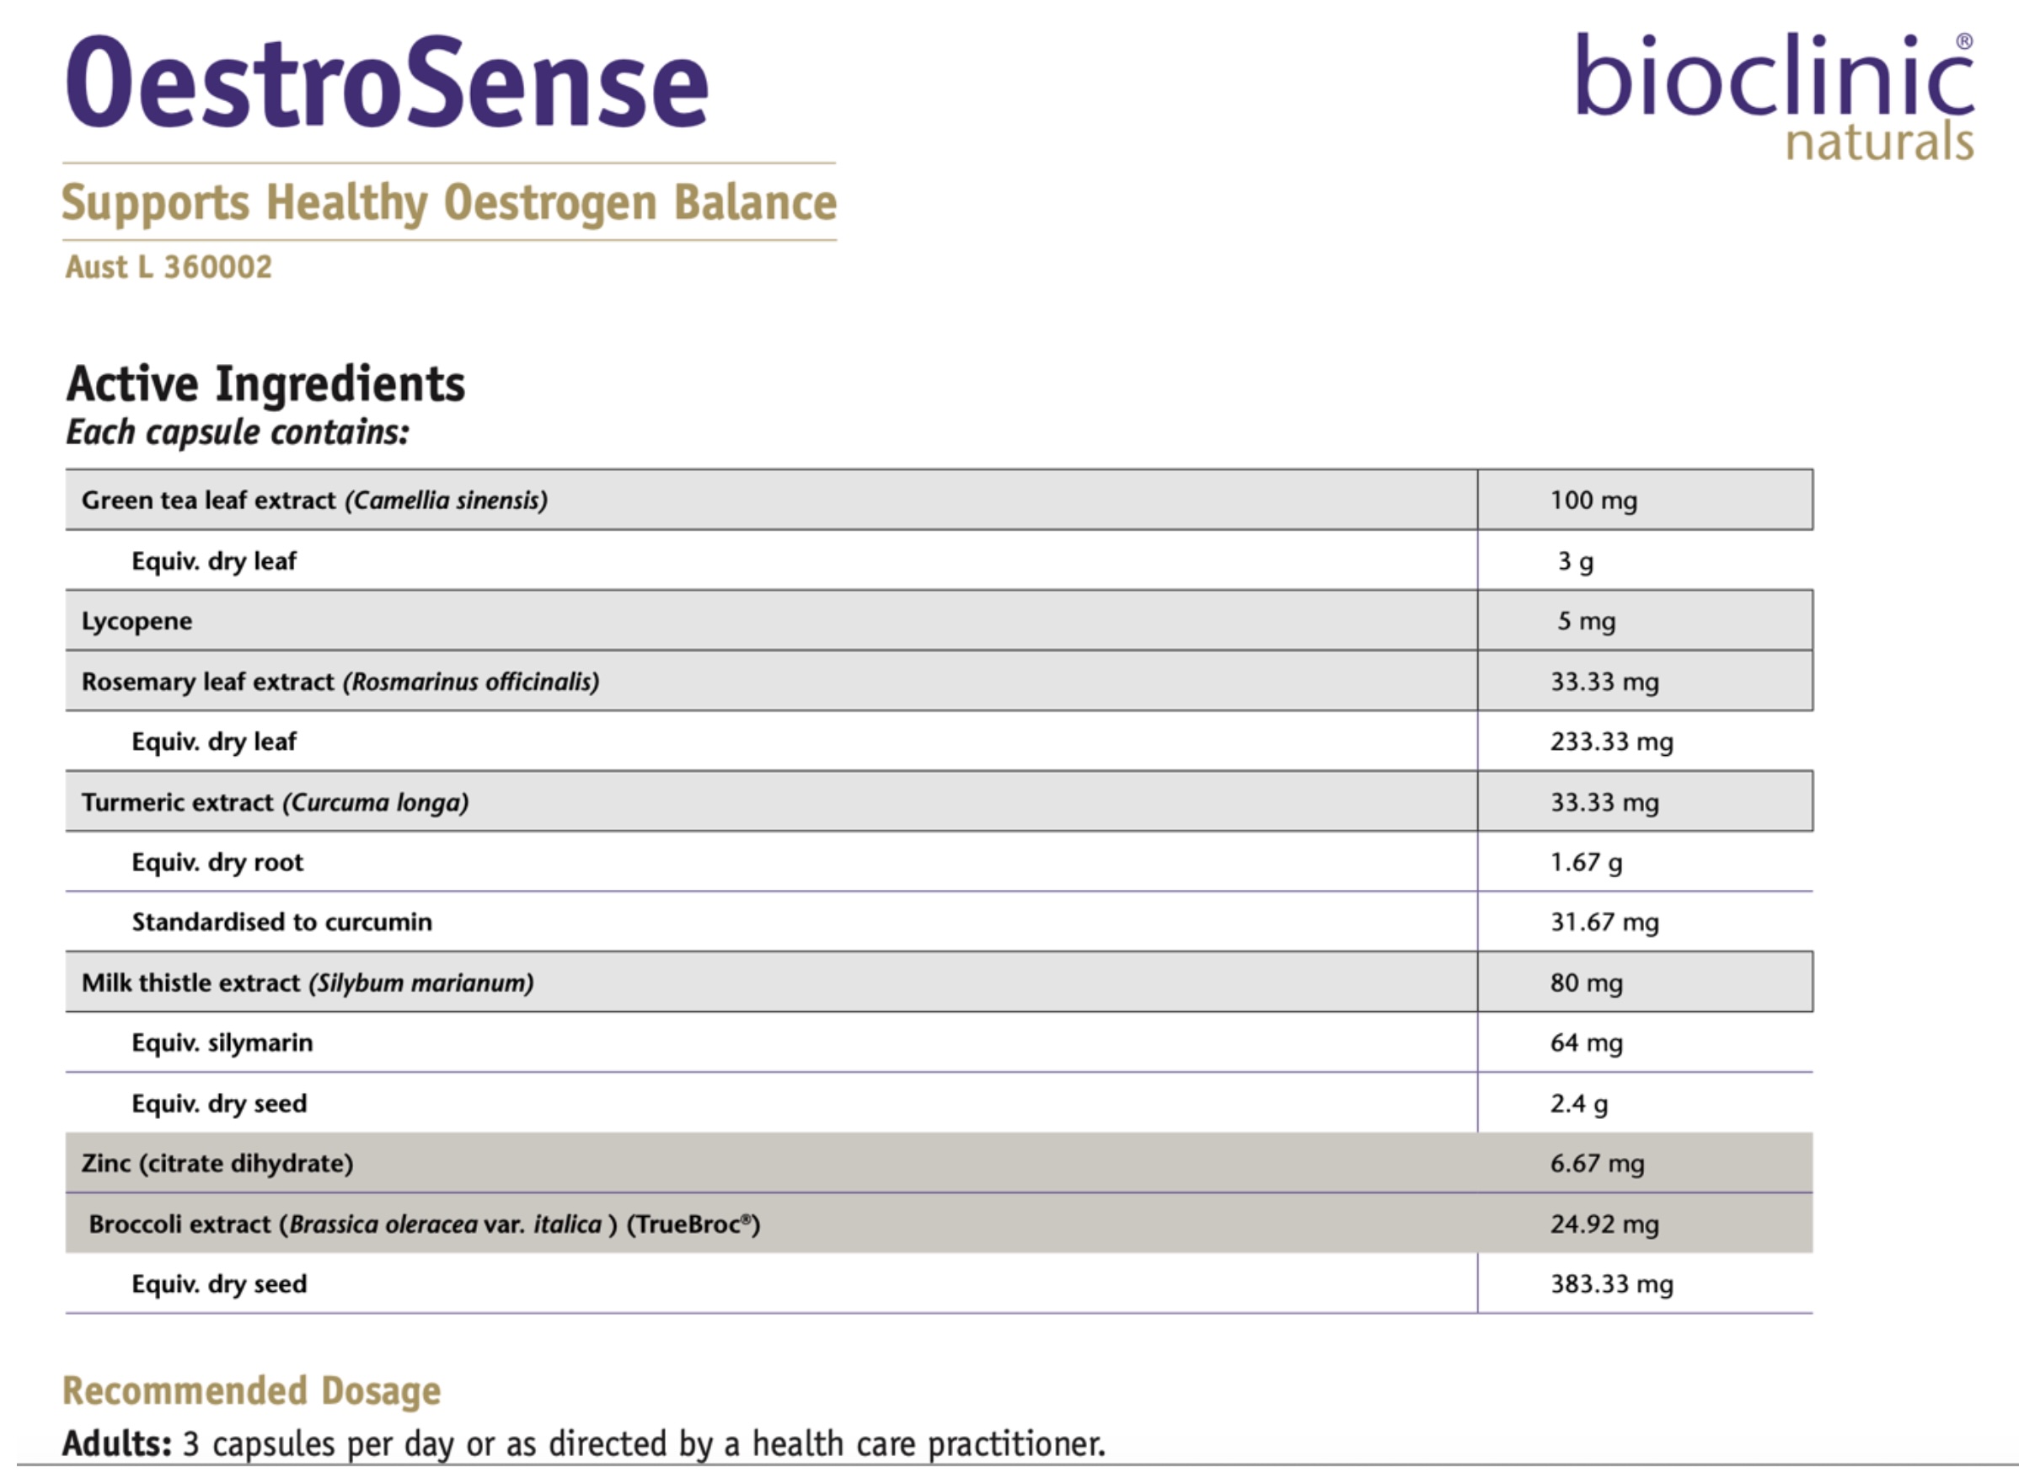The height and width of the screenshot is (1473, 2019).
Task: Click the 100 mg green tea amount
Action: [1593, 501]
